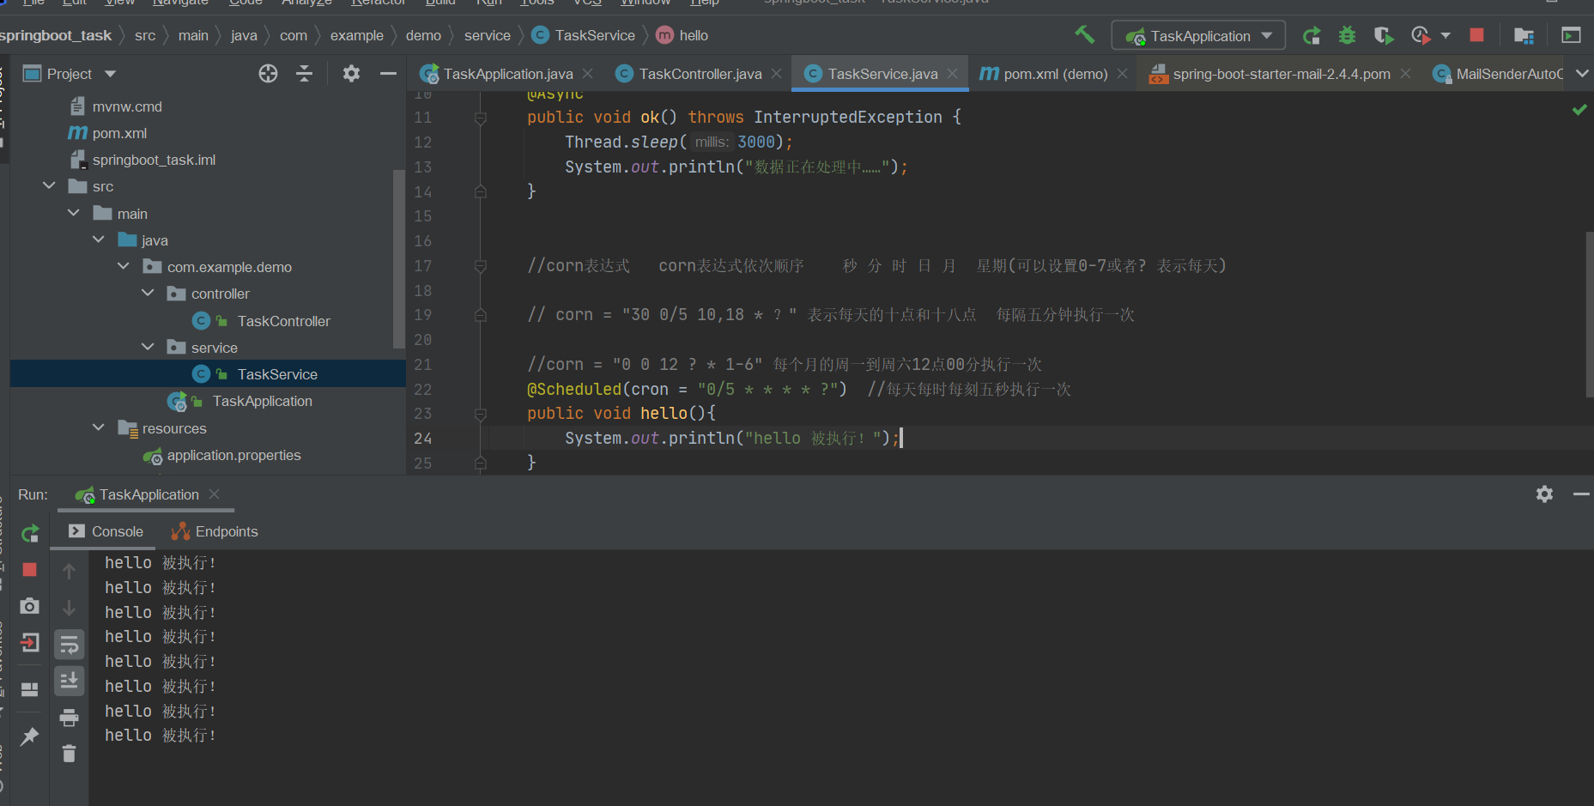Click springboot_task root breadcrumb
The image size is (1594, 806).
[x=56, y=35]
